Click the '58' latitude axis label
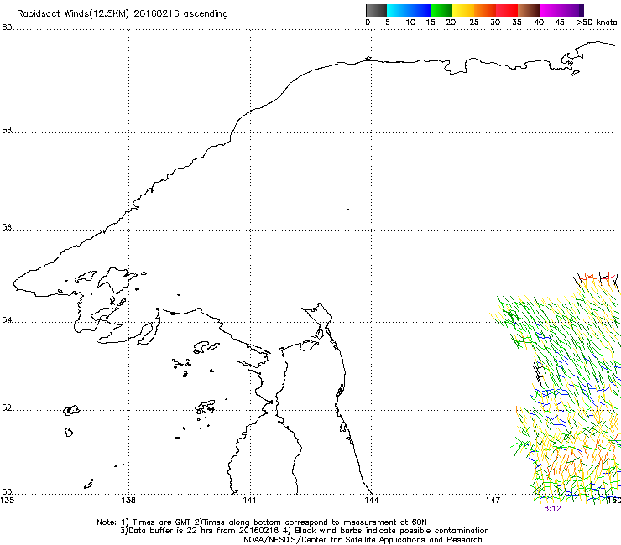The width and height of the screenshot is (621, 545). point(7,130)
